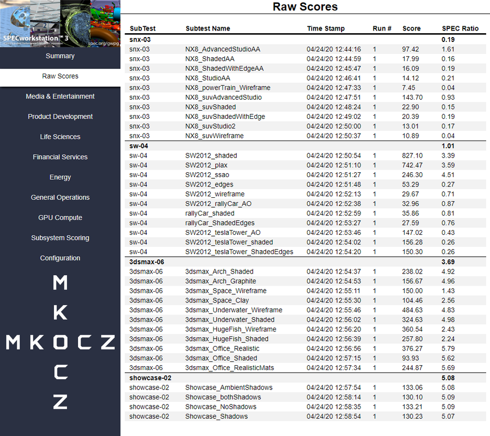Image resolution: width=490 pixels, height=436 pixels.
Task: Click 3dsmax_Arch_Graphite subtest name
Action: tap(220, 282)
